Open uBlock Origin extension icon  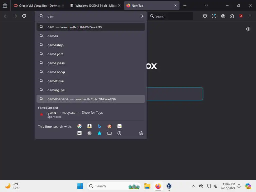click(x=241, y=16)
